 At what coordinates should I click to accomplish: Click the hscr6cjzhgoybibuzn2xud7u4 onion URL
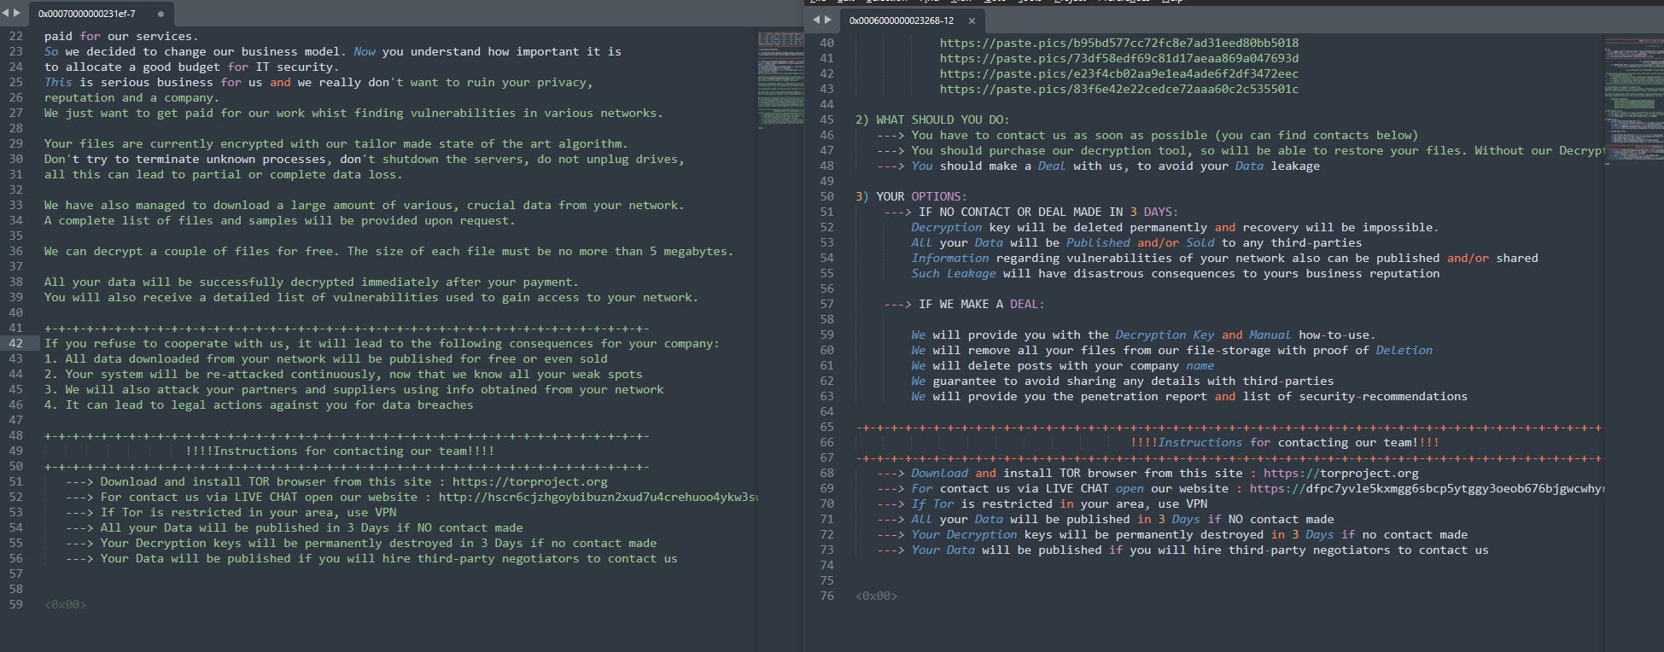click(x=598, y=498)
